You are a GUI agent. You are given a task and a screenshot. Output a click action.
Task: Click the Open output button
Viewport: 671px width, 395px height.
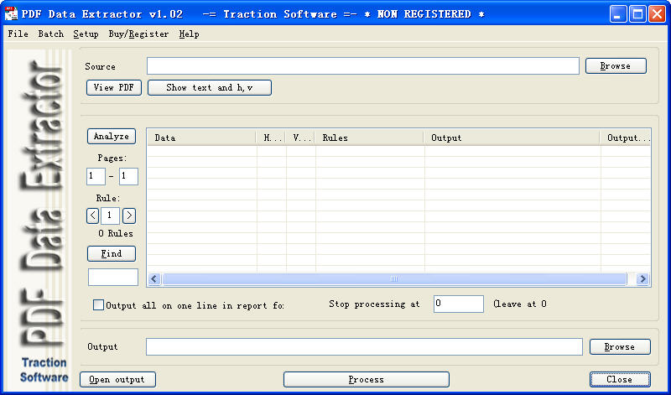click(118, 380)
